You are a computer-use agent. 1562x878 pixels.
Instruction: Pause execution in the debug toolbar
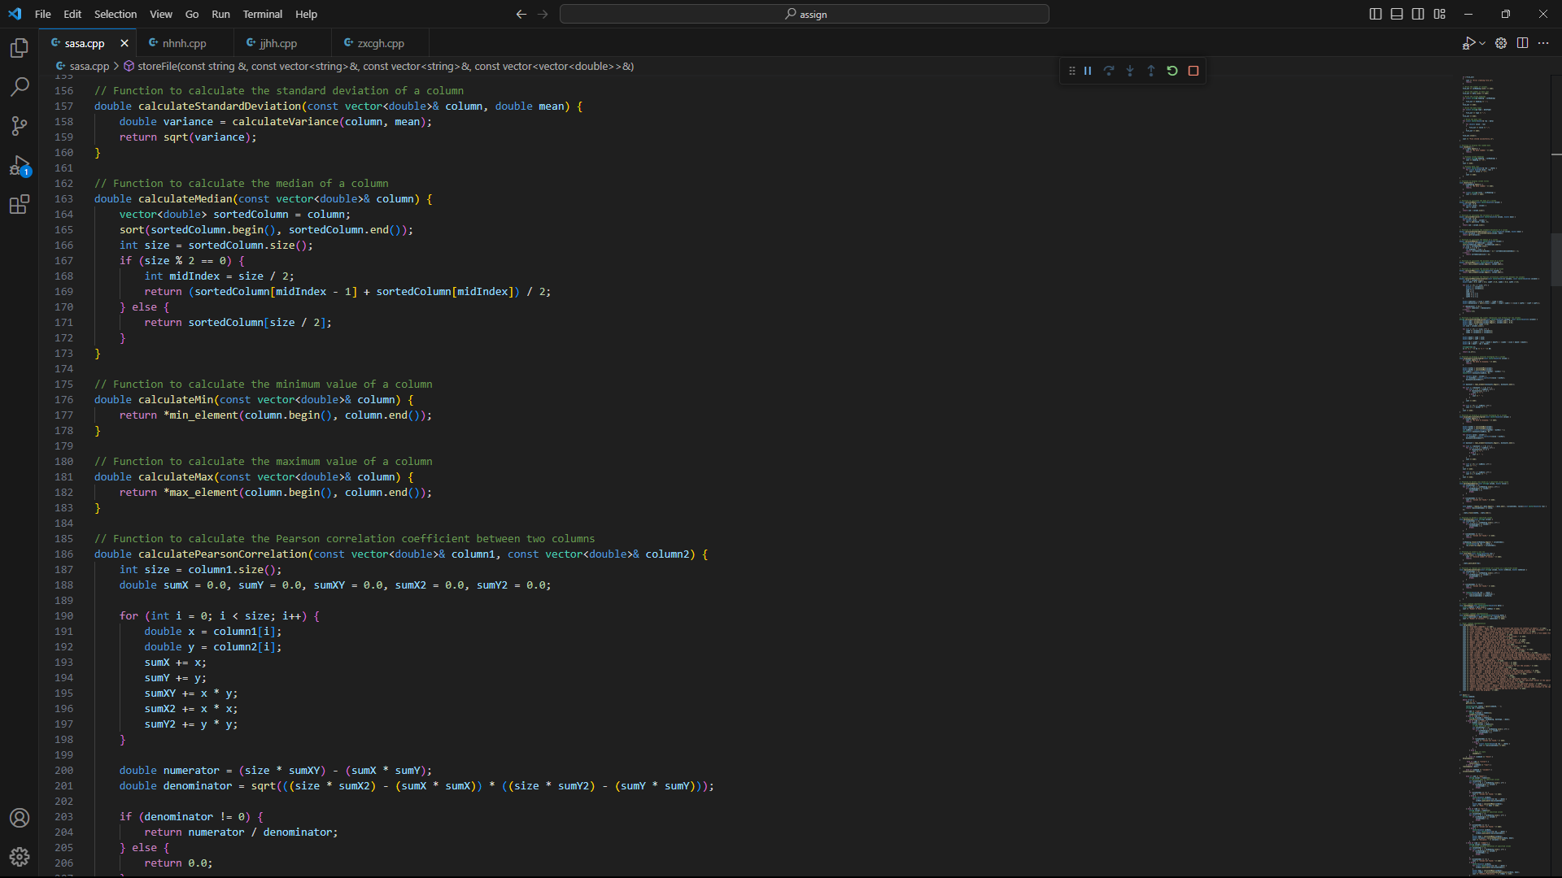1088,71
